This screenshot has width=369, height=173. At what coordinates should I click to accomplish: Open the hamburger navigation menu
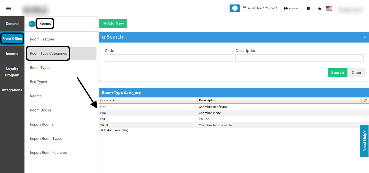click(8, 8)
